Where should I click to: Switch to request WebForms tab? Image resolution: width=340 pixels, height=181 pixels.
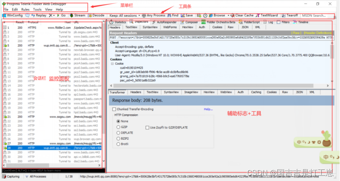click(x=170, y=27)
